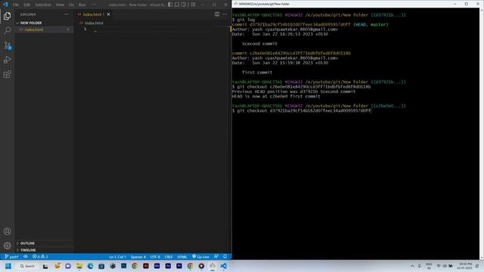This screenshot has height=272, width=484.
Task: Open the File menu
Action: click(16, 5)
